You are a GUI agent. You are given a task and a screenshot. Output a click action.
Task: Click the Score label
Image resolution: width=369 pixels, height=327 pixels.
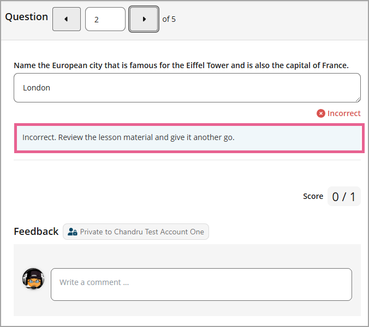point(313,196)
